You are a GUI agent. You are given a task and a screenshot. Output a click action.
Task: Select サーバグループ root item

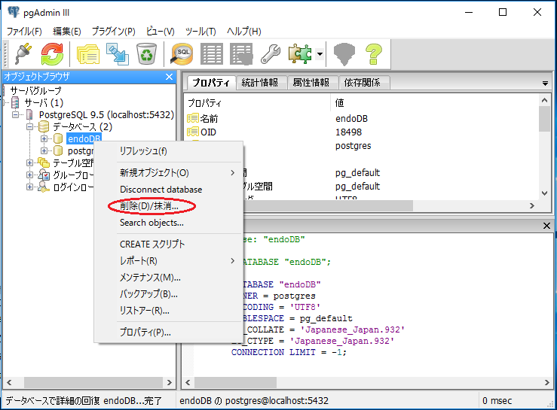click(35, 91)
